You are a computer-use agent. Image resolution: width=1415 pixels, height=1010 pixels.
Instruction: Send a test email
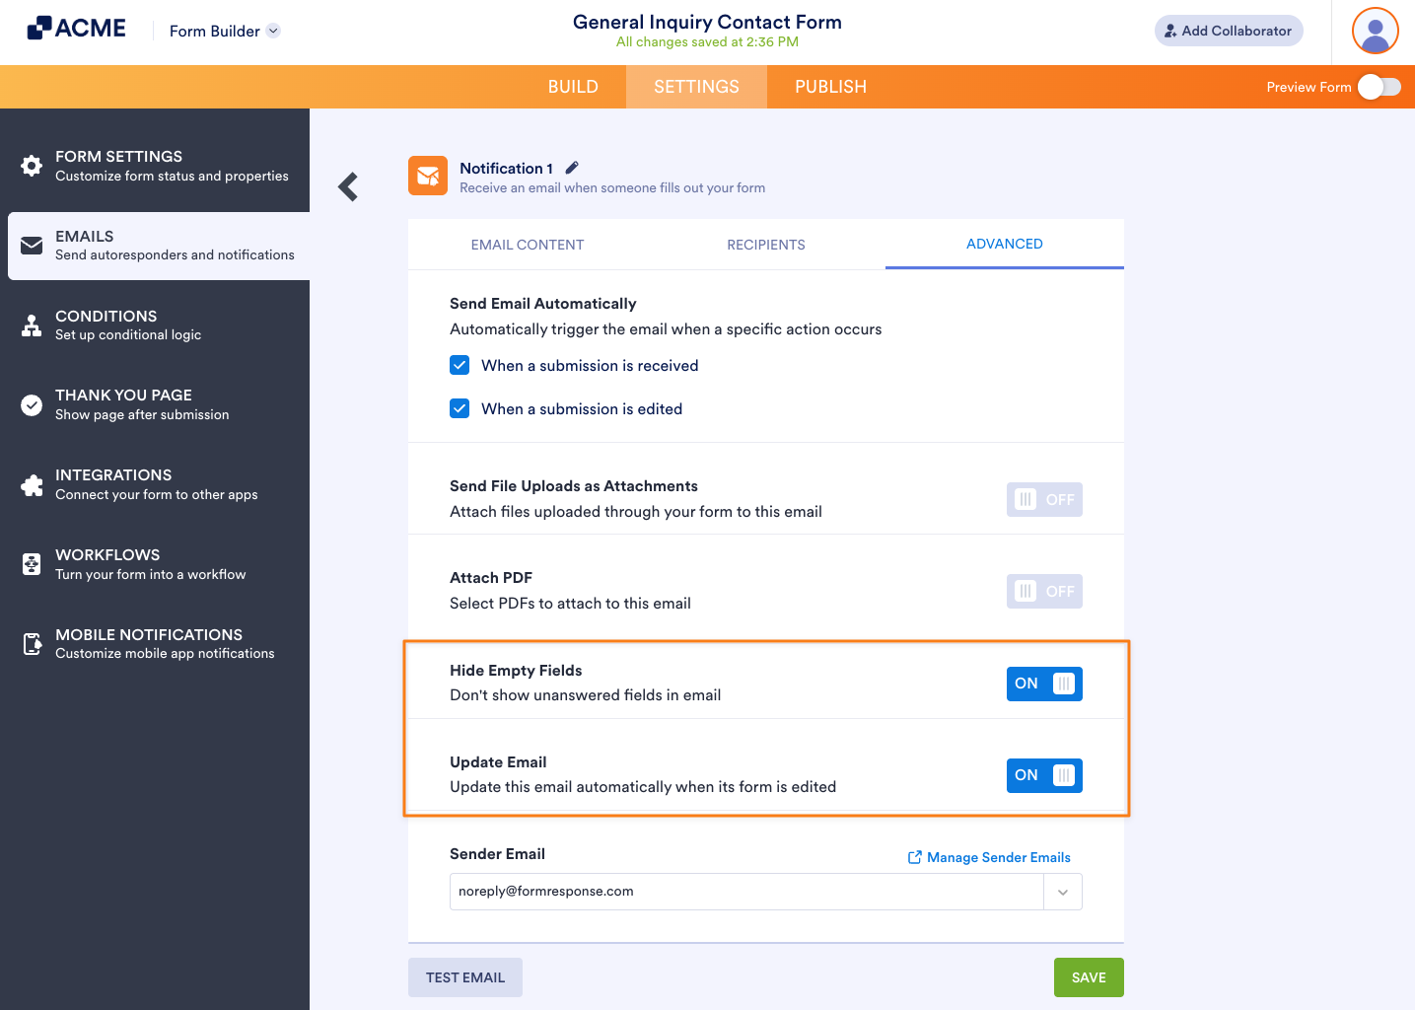pyautogui.click(x=464, y=976)
